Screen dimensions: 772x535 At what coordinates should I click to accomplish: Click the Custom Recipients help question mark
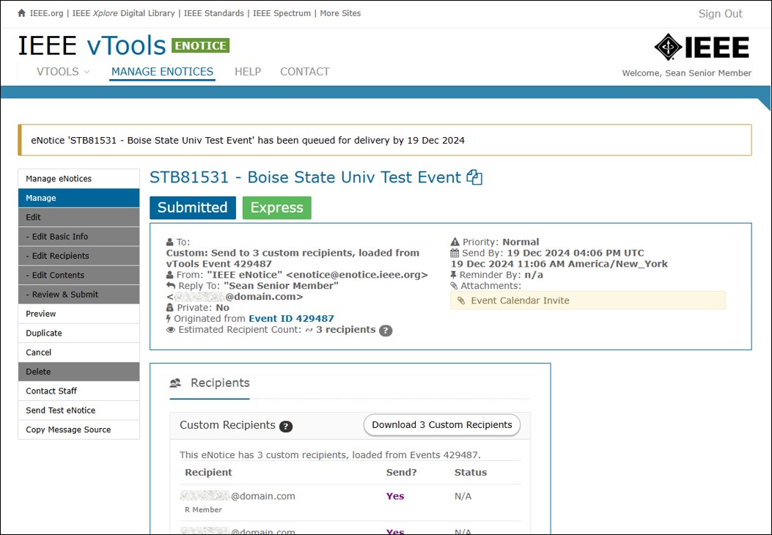[x=286, y=427]
